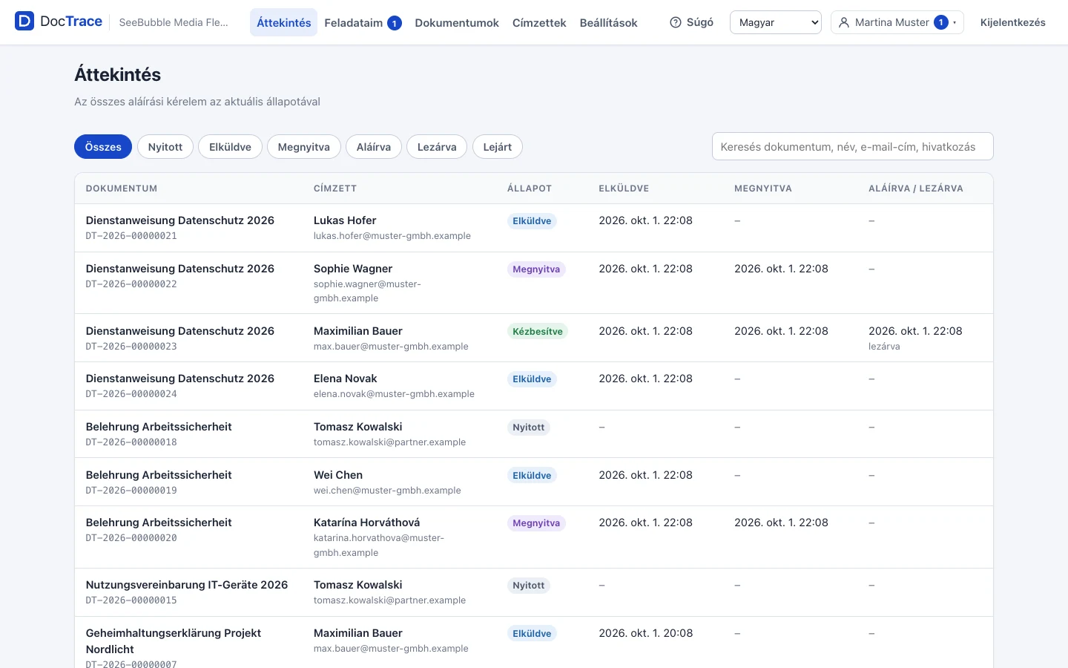Click the DOKUMENTUM column header
The height and width of the screenshot is (668, 1068).
122,189
